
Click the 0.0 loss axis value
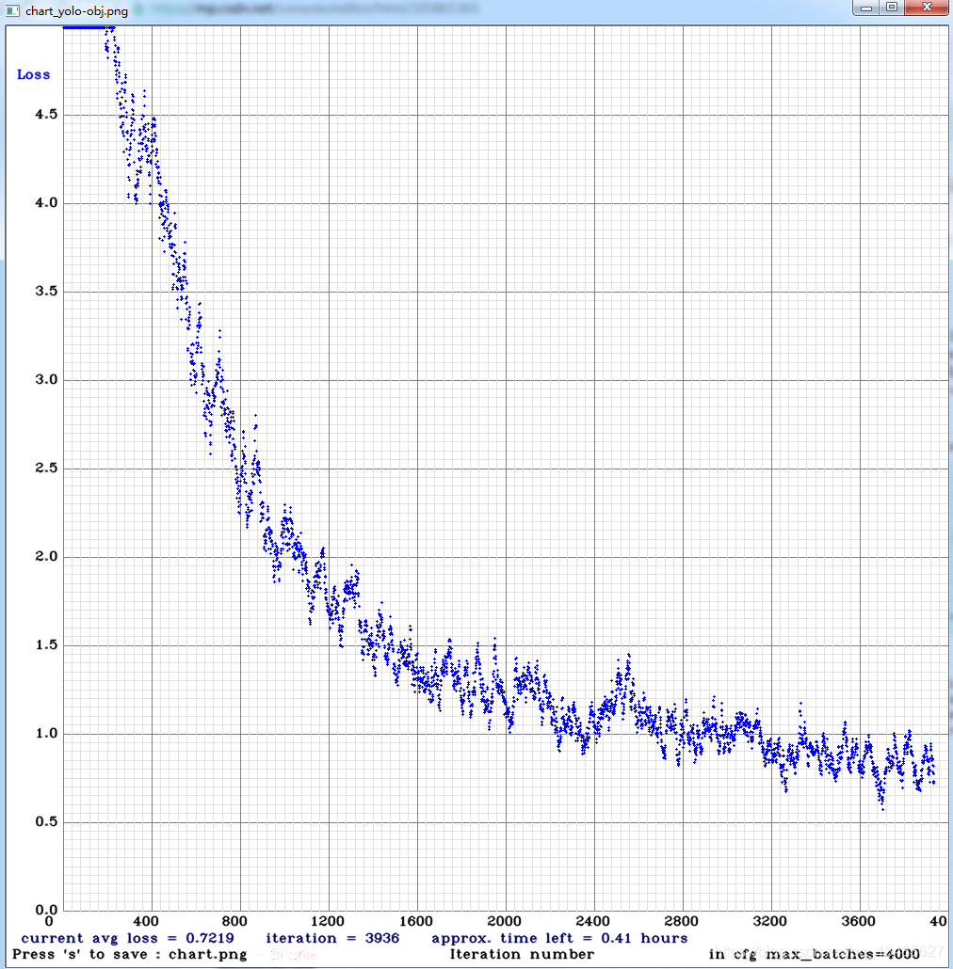point(46,910)
